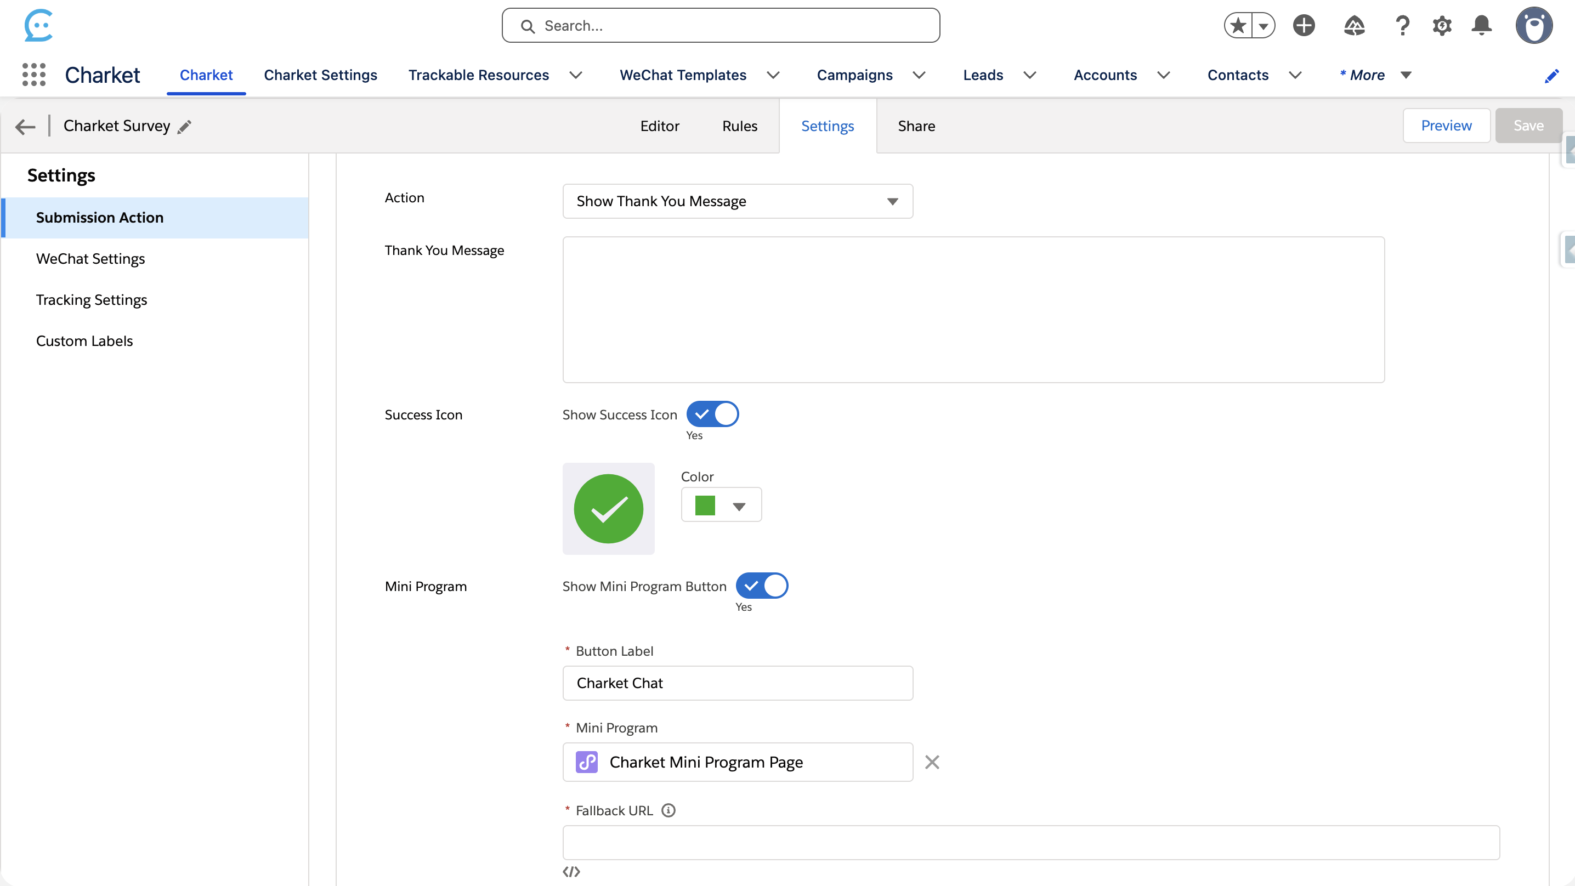
Task: Click the Mini Program page link icon
Action: tap(586, 762)
